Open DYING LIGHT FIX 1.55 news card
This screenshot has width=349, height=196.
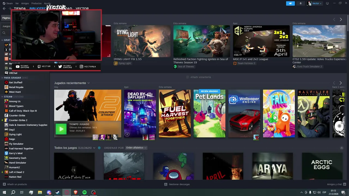tap(142, 41)
